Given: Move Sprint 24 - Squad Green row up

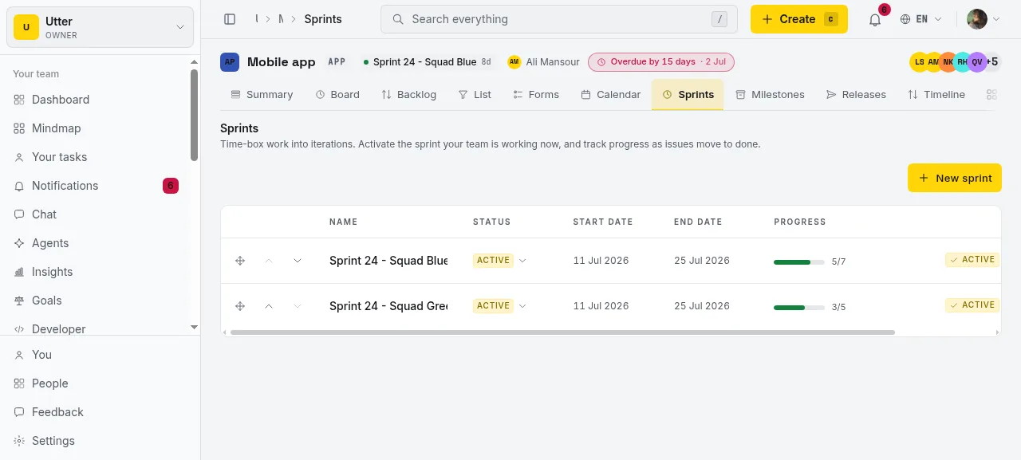Looking at the screenshot, I should 269,306.
